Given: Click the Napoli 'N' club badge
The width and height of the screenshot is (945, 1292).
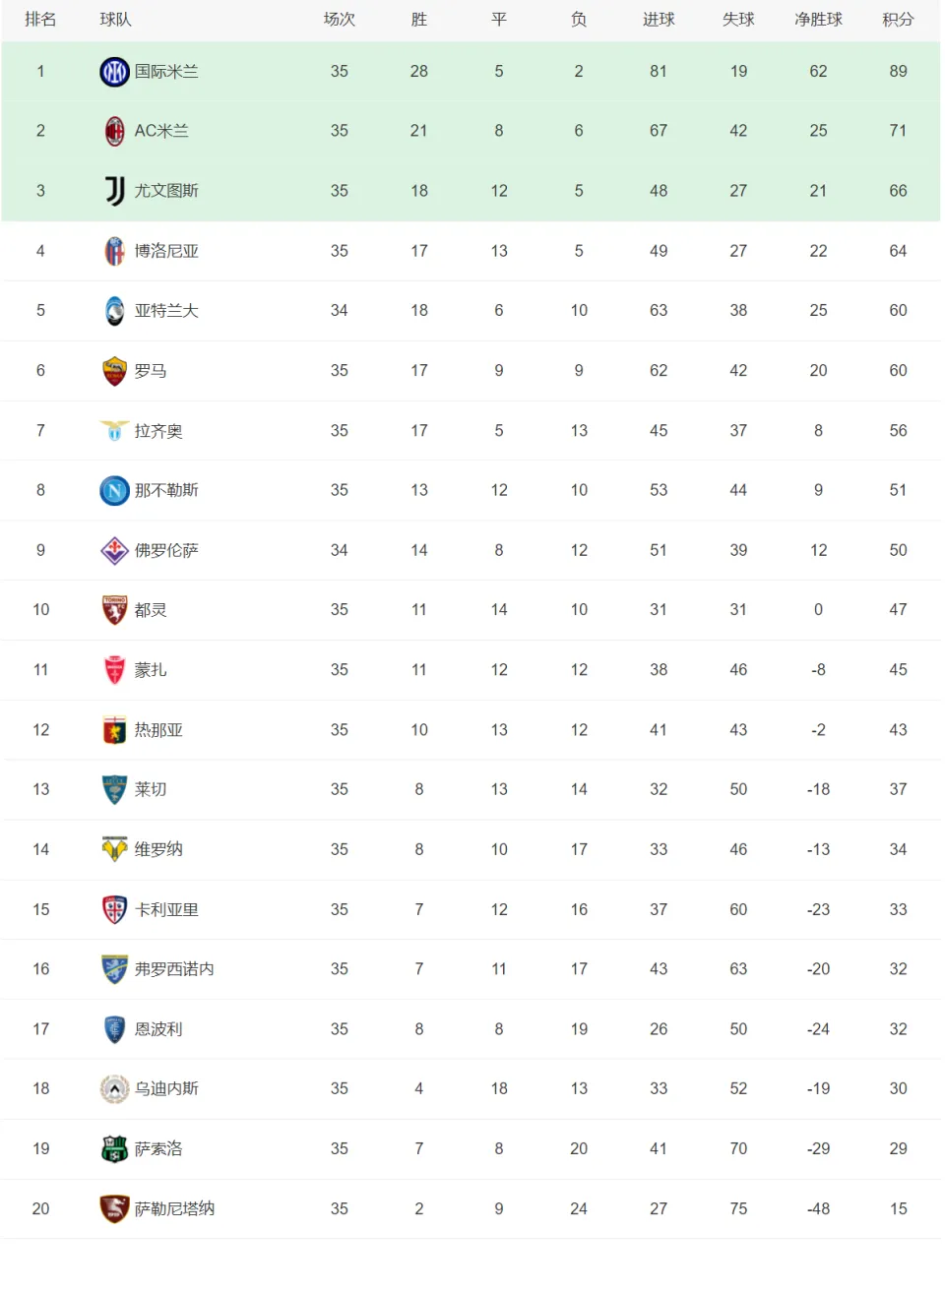Looking at the screenshot, I should [114, 490].
